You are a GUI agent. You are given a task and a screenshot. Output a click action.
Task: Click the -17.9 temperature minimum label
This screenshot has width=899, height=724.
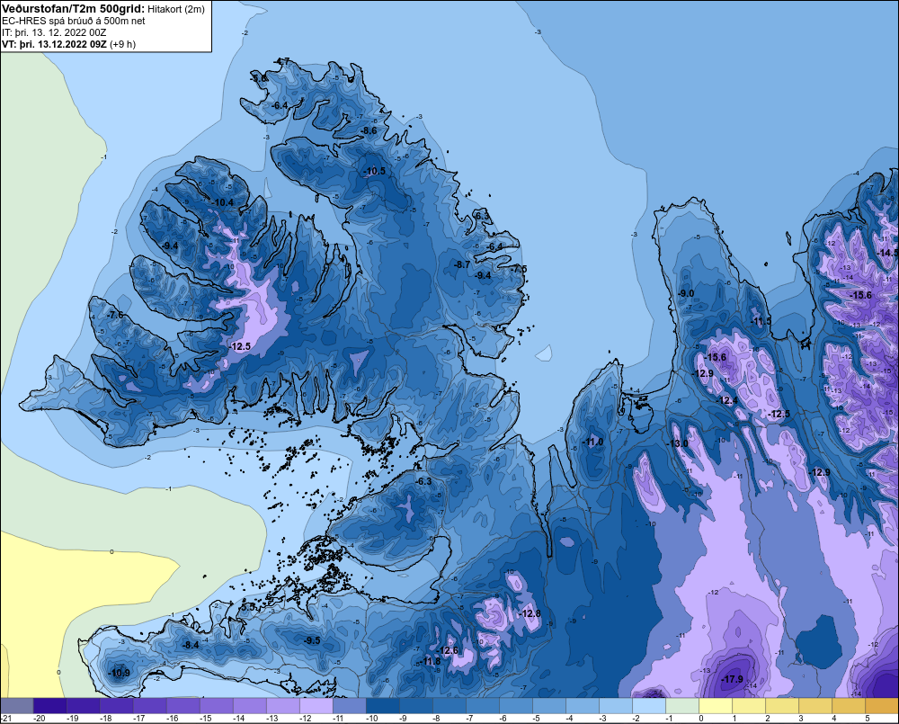point(732,679)
